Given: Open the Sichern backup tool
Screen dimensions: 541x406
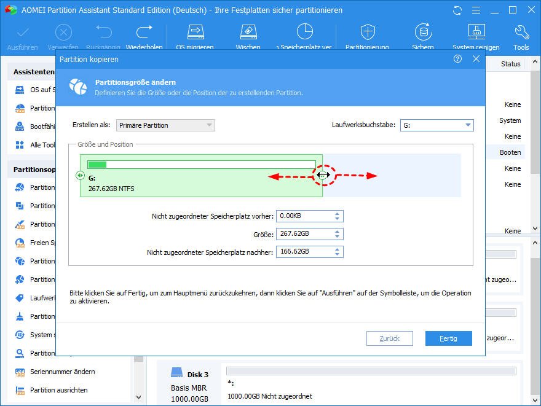Looking at the screenshot, I should click(x=424, y=32).
